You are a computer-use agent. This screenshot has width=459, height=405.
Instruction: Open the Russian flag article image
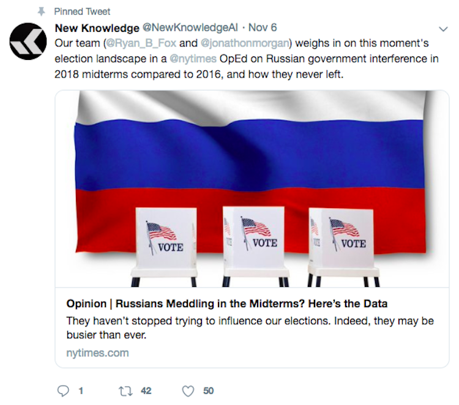252,188
